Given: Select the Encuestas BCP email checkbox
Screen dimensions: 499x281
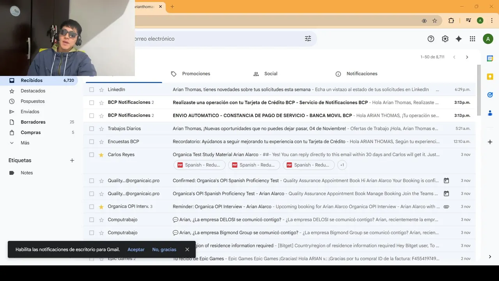Looking at the screenshot, I should click(92, 142).
